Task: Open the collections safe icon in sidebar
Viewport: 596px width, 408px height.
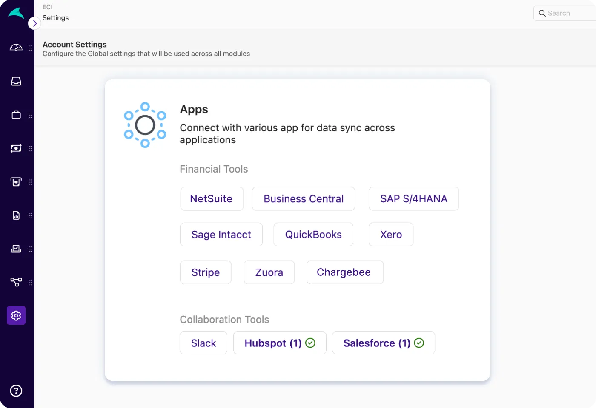Action: (x=16, y=182)
